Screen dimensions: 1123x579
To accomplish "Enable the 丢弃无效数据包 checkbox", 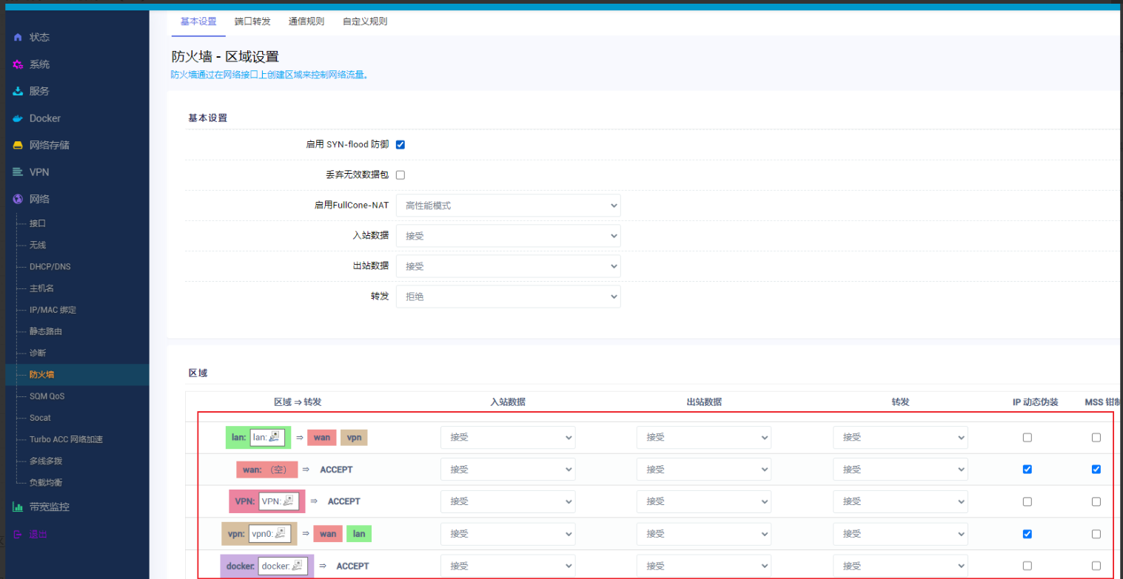I will (x=400, y=175).
